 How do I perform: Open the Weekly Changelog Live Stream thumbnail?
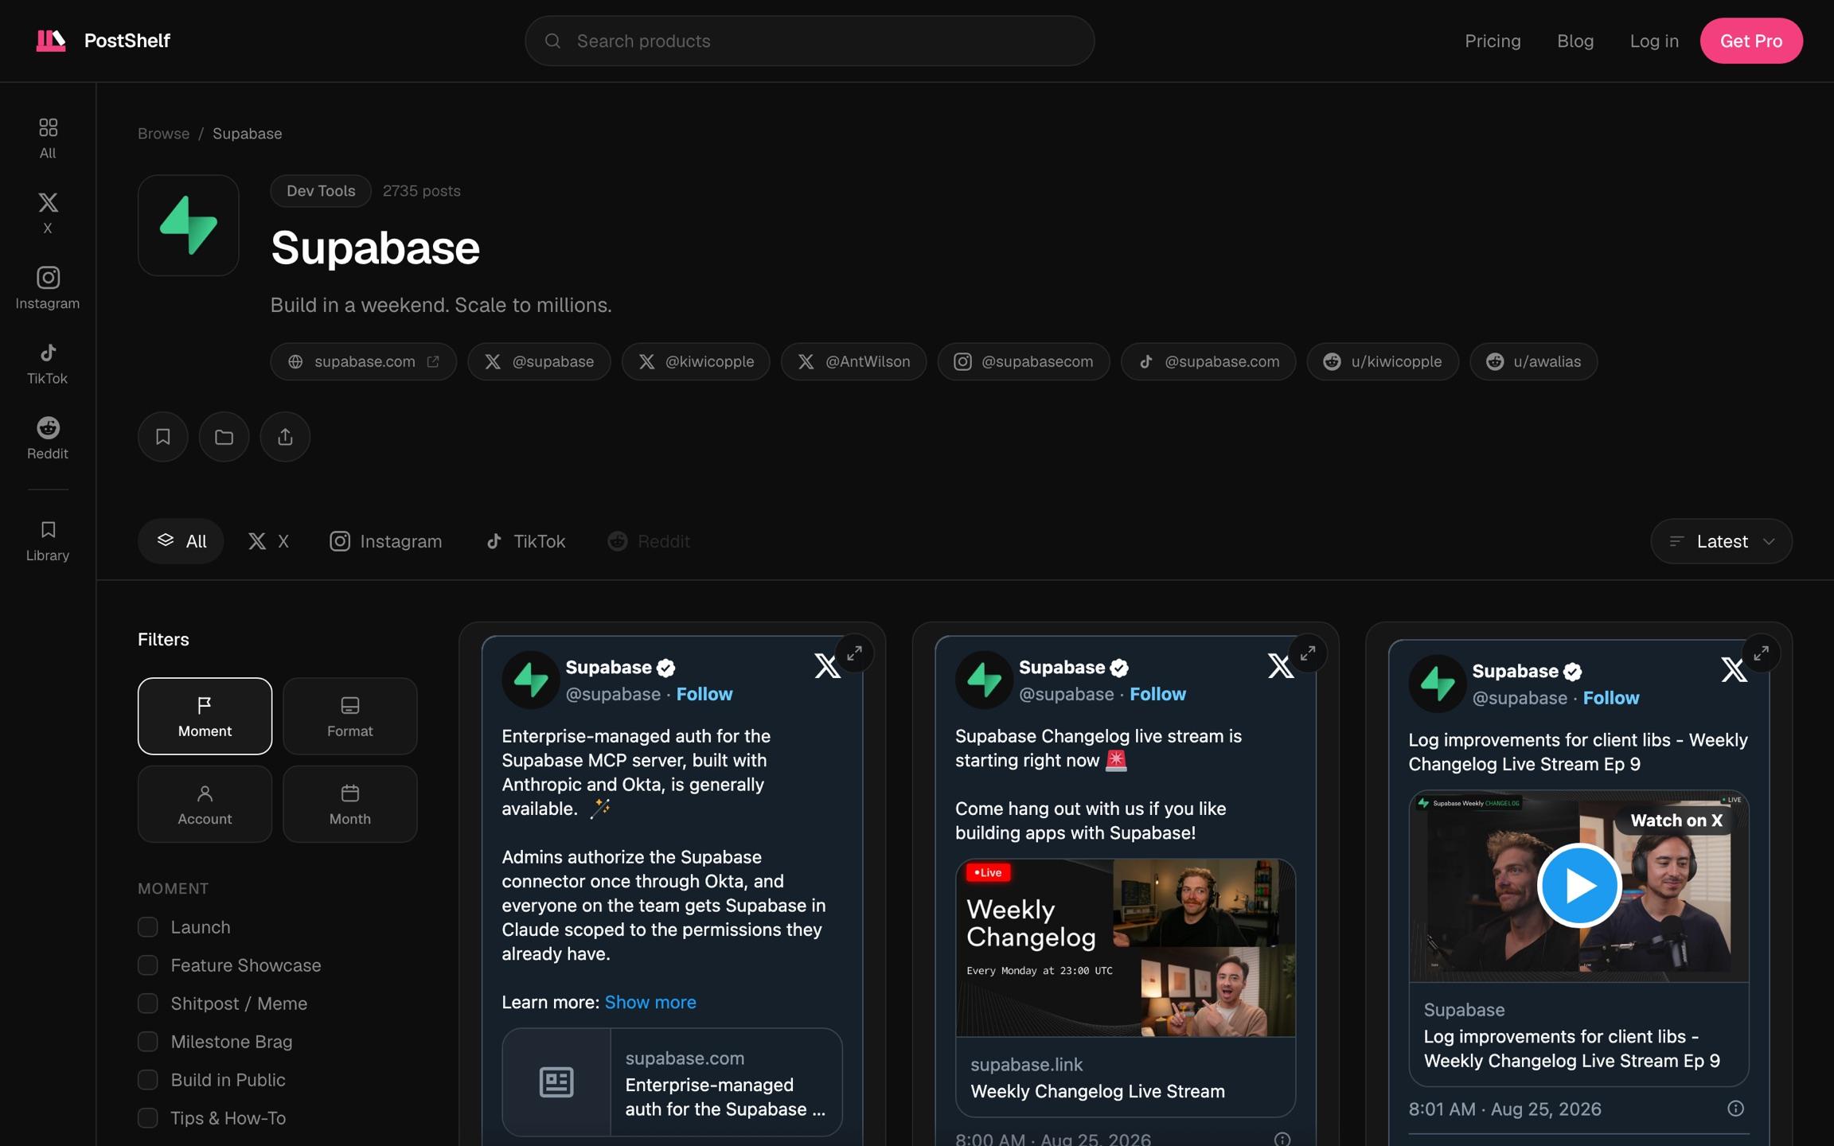point(1126,948)
